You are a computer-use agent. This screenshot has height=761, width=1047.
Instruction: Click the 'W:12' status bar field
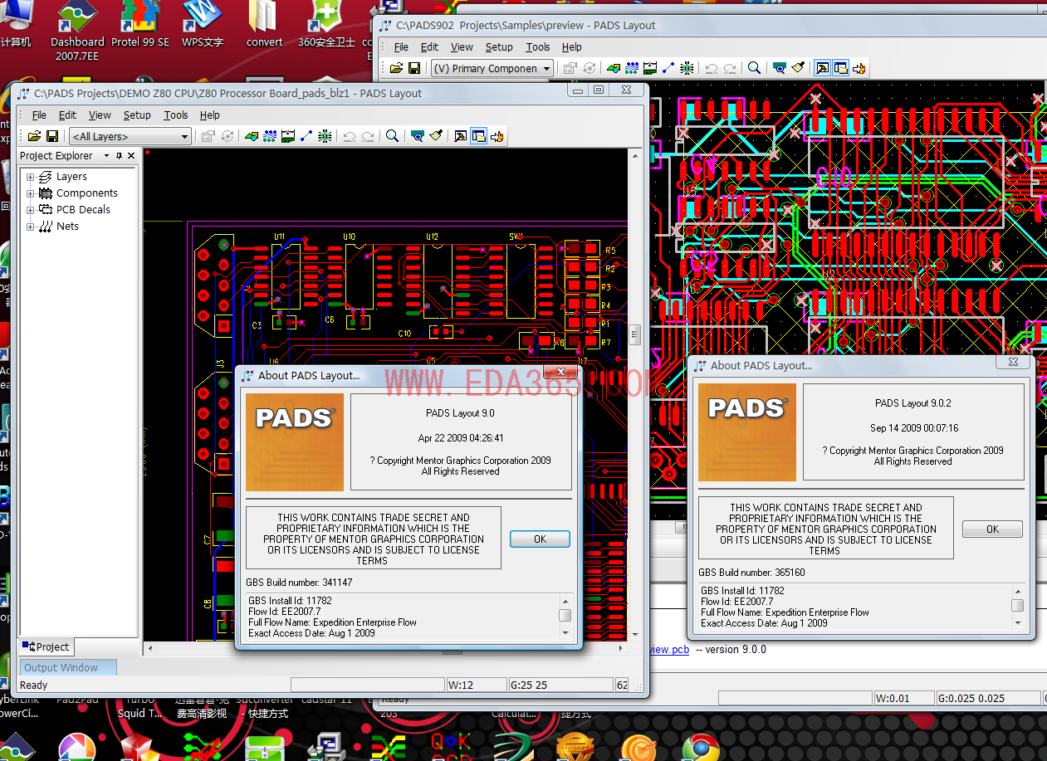point(476,685)
